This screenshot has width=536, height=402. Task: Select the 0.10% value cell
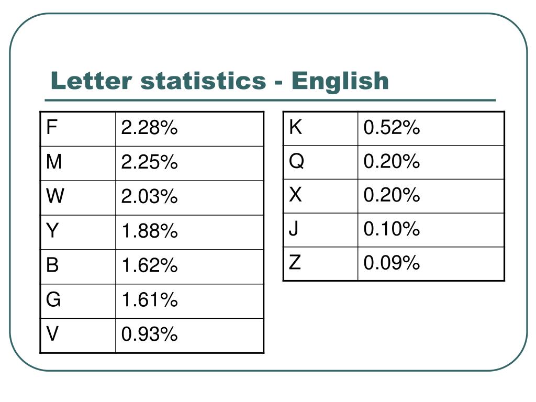click(431, 230)
